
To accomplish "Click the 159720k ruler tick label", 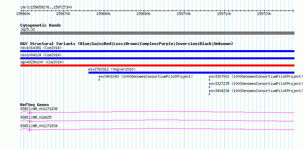I will point(264,14).
